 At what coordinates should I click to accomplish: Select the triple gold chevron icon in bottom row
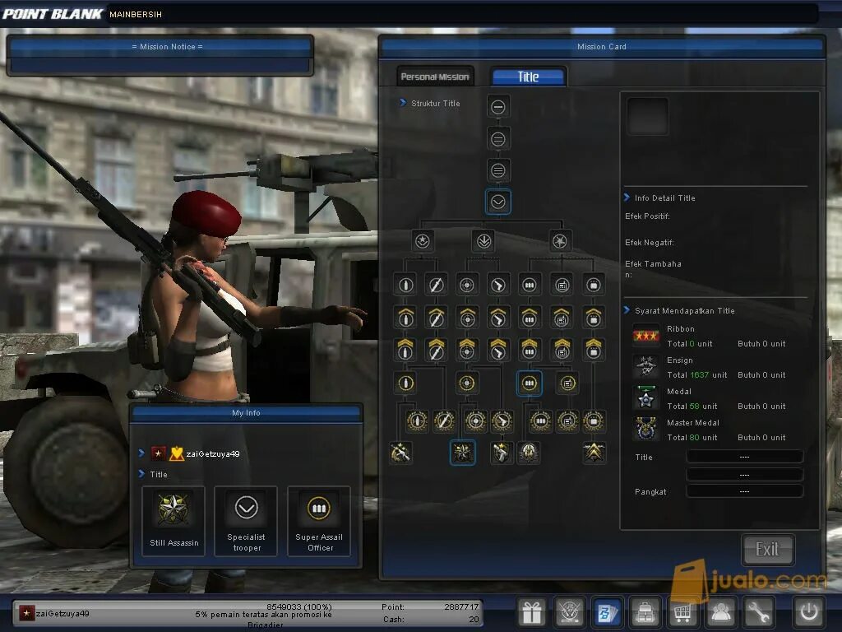click(x=594, y=453)
